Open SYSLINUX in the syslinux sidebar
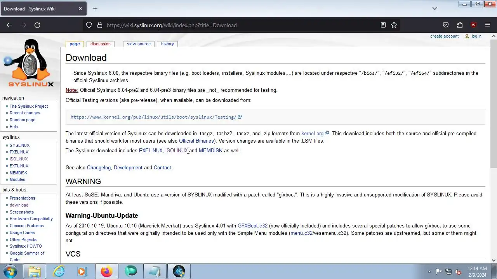Screen dimensions: 497x279 19,145
